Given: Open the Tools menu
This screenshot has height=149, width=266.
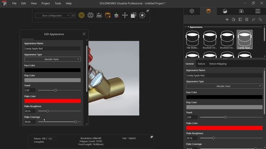Looking at the screenshot, I should [58, 3].
